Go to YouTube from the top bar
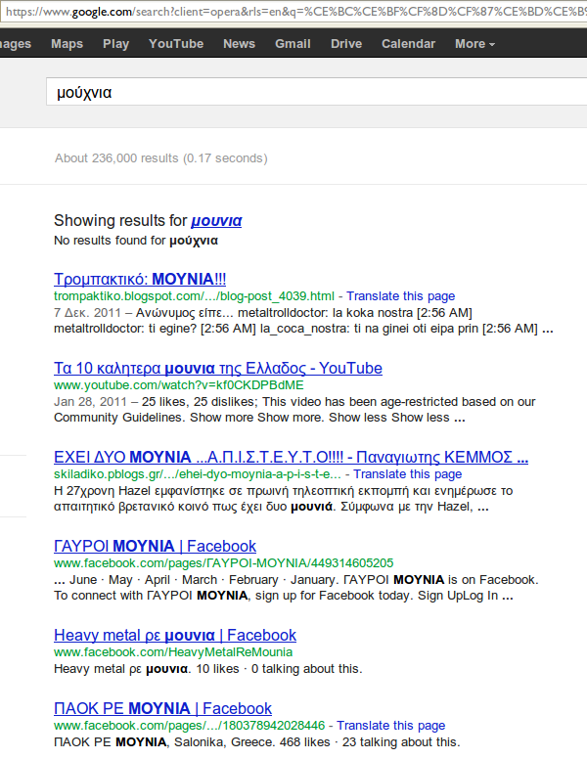Screen dimensions: 587x759 coord(176,44)
